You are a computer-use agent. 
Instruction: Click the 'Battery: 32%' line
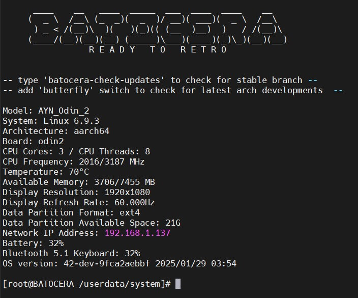[x=33, y=243]
